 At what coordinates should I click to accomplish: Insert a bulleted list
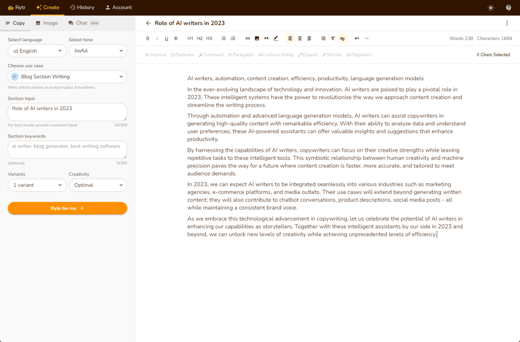(223, 39)
